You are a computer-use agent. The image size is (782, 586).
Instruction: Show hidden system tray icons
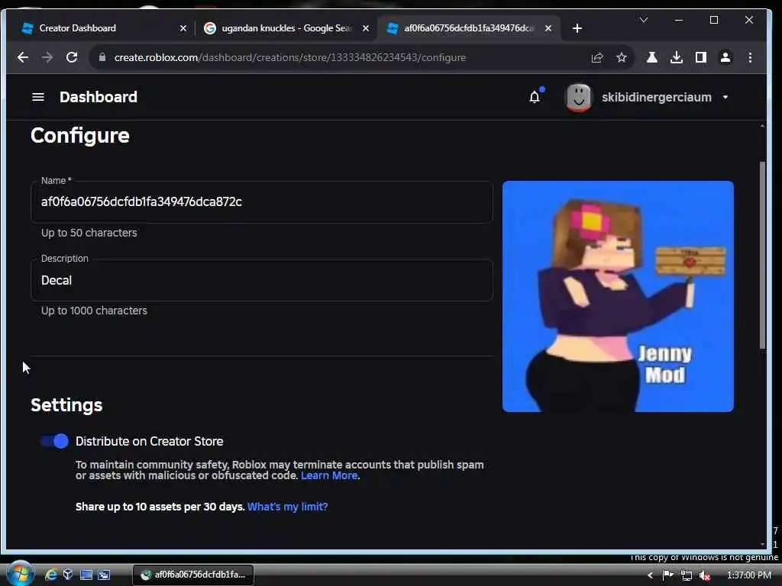tap(650, 575)
